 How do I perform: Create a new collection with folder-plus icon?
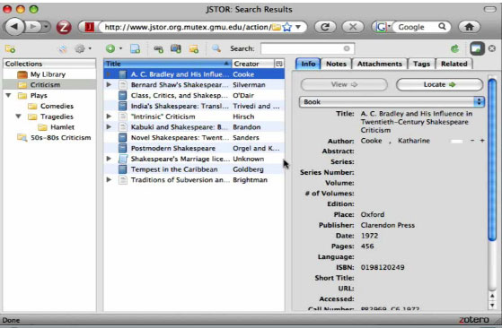click(10, 49)
